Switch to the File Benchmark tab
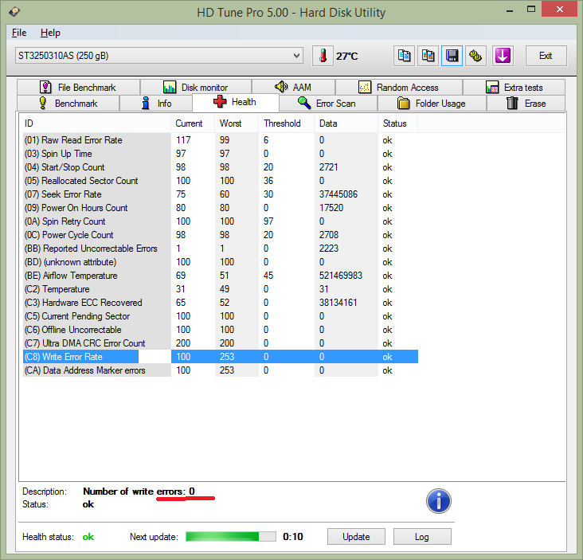Viewport: 583px width, 560px height. click(78, 88)
